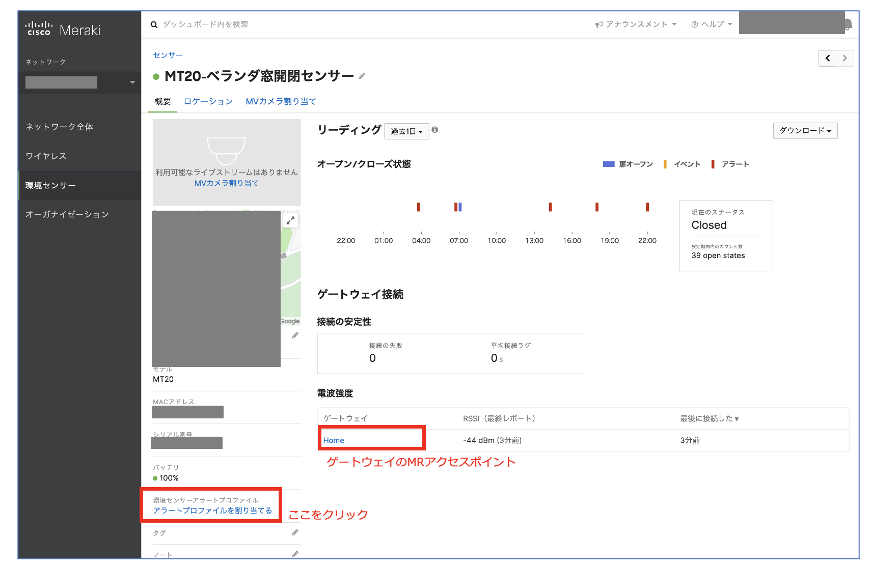Open the 過去1日 time range dropdown

tap(406, 131)
